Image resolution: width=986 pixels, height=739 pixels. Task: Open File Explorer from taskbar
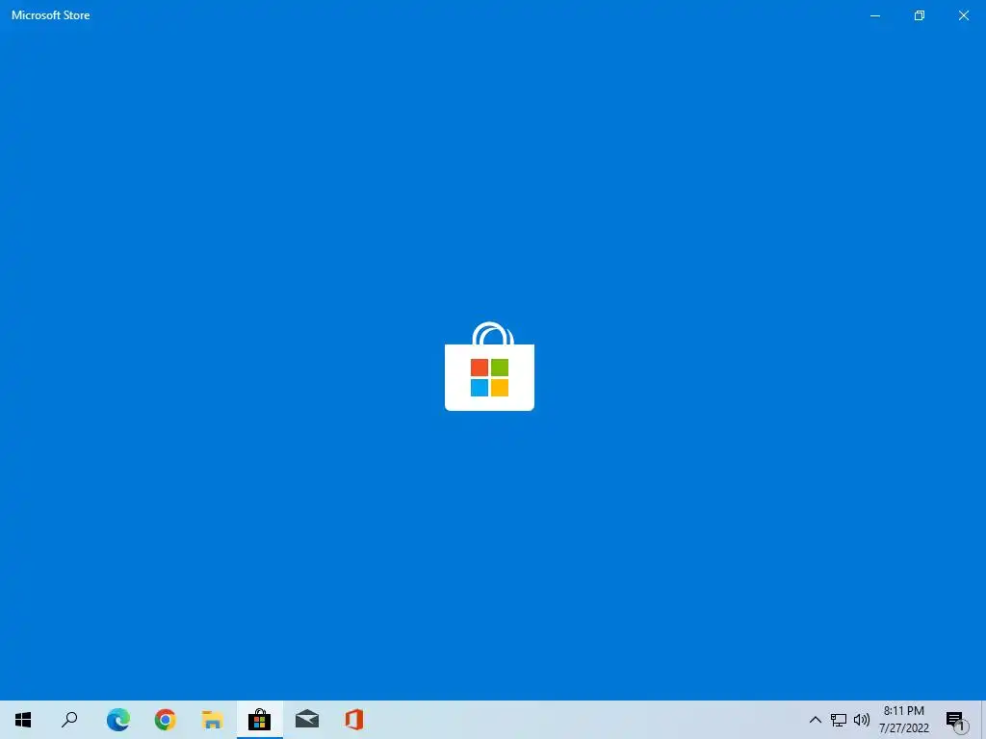tap(213, 720)
